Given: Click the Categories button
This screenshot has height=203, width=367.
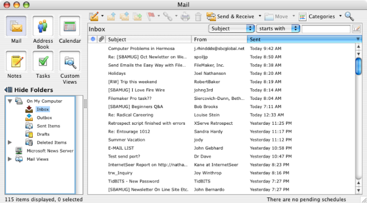Looking at the screenshot, I should pos(316,17).
